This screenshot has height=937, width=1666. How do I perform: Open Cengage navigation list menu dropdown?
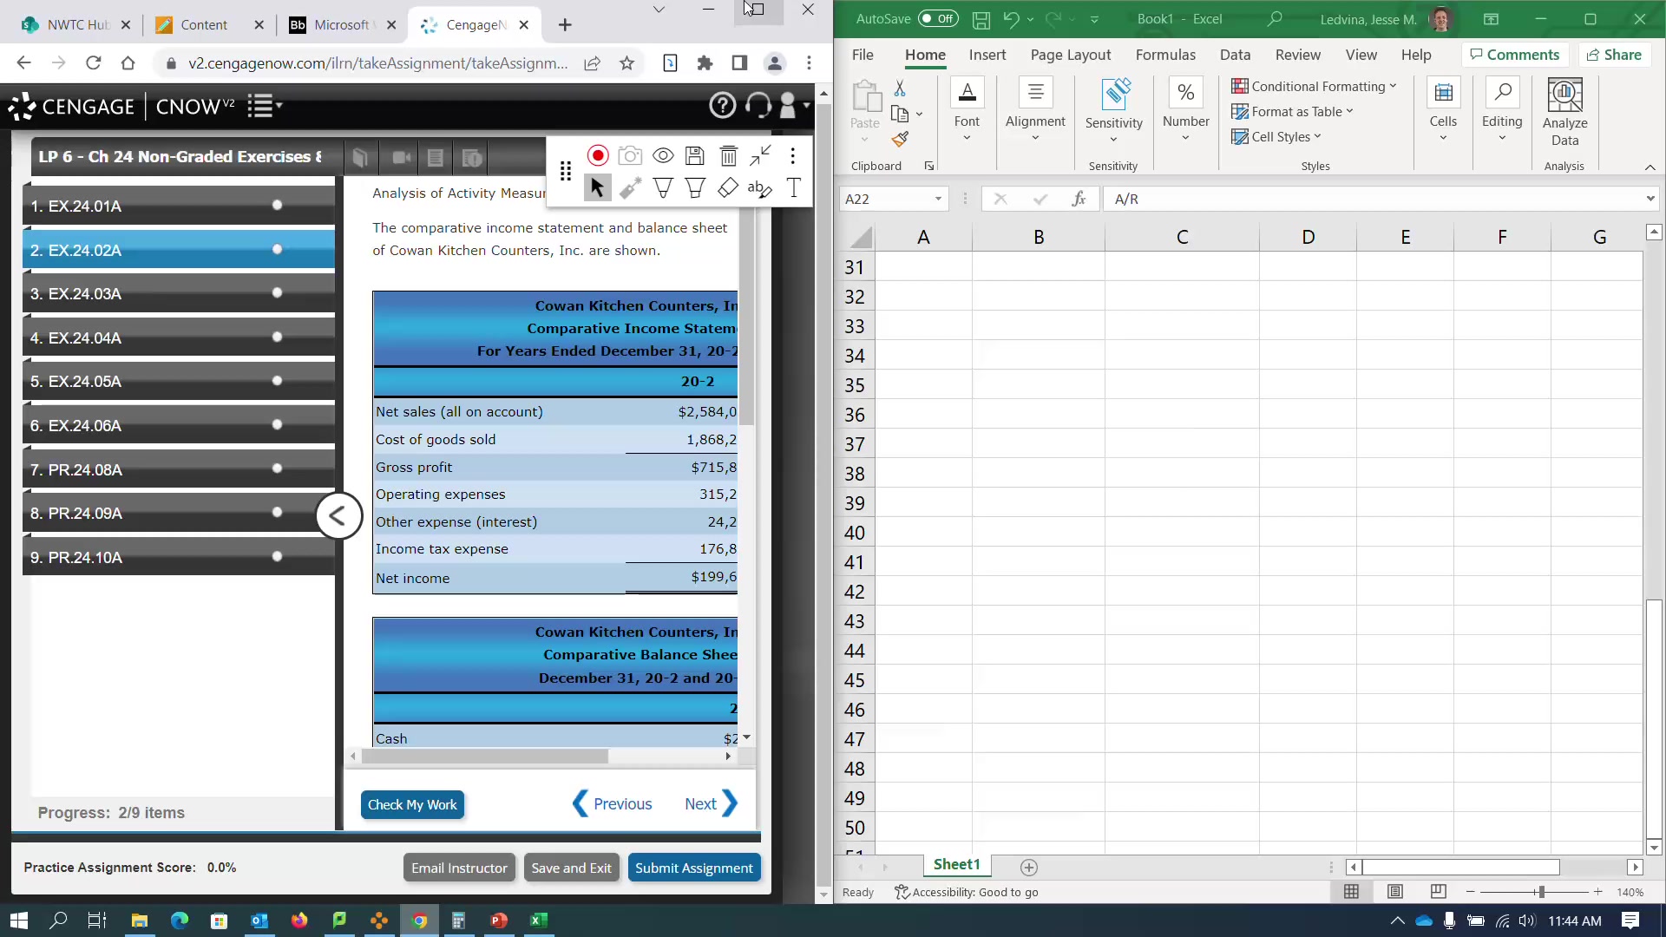coord(265,106)
